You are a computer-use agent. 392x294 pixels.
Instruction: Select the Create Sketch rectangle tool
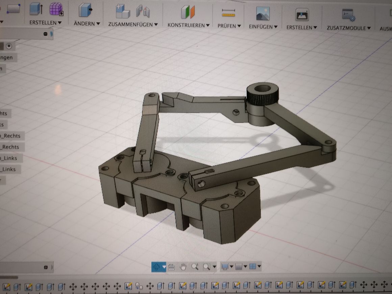pyautogui.click(x=13, y=9)
